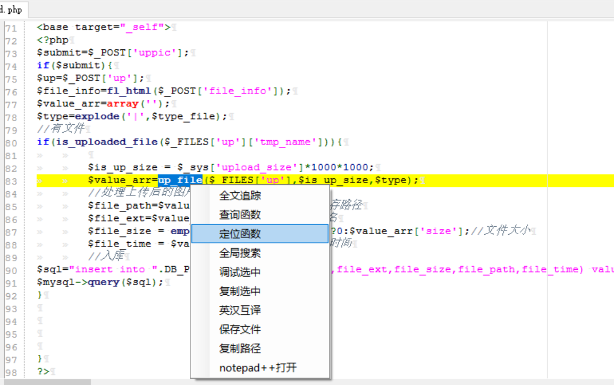Select 全文追踪 from the context menu
The height and width of the screenshot is (385, 614).
(240, 195)
